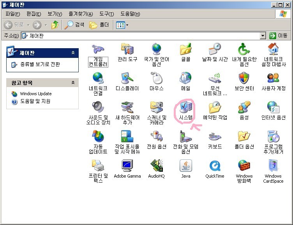Open 전화 및 모뎀 옵션
The image size is (293, 225).
[x=185, y=142]
